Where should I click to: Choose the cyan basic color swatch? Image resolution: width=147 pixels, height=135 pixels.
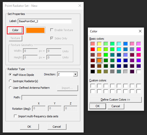119,49
